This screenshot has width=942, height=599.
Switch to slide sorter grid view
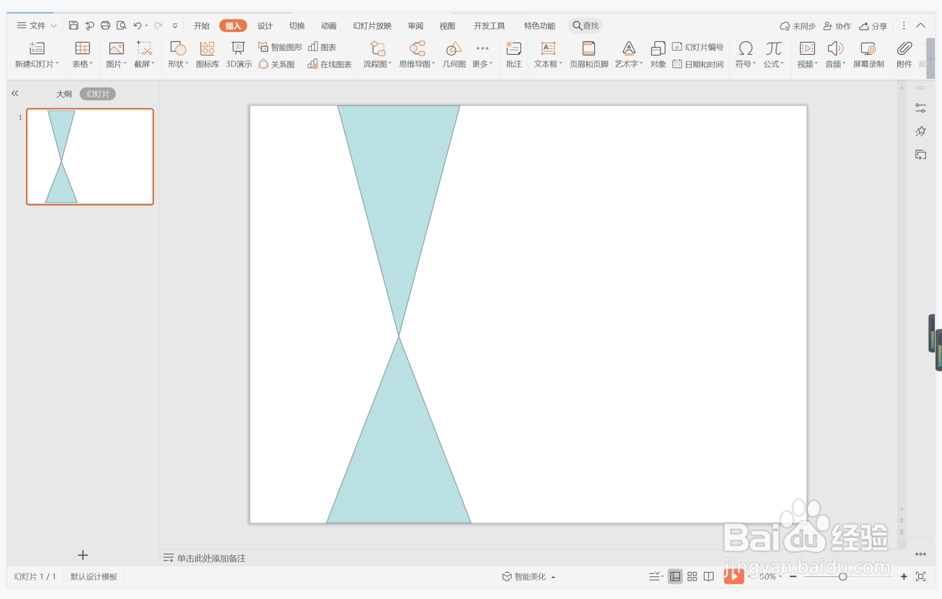692,576
